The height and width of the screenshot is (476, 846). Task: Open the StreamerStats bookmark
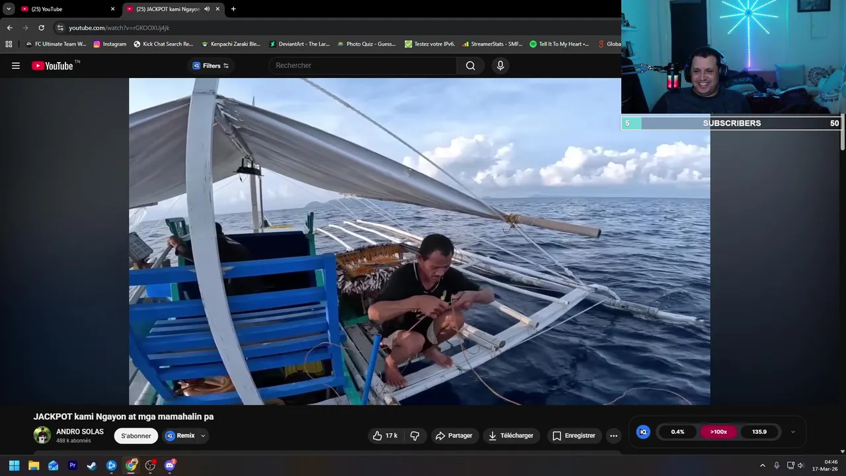(x=492, y=44)
